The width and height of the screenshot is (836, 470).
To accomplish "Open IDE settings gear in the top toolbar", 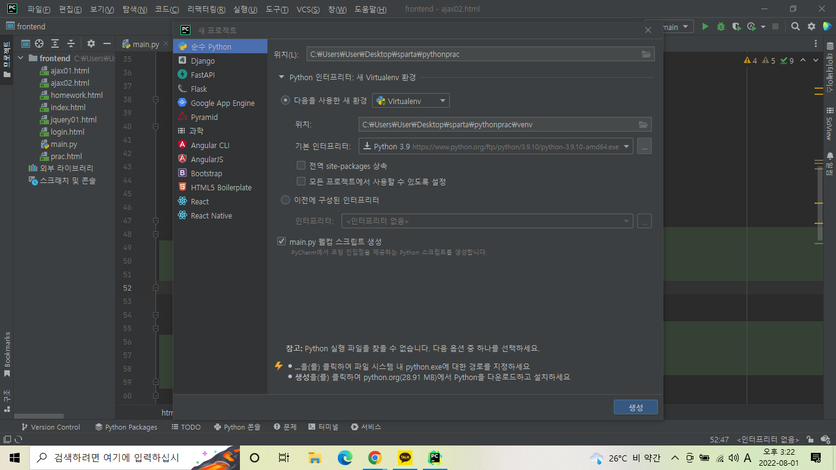I will pos(812,26).
